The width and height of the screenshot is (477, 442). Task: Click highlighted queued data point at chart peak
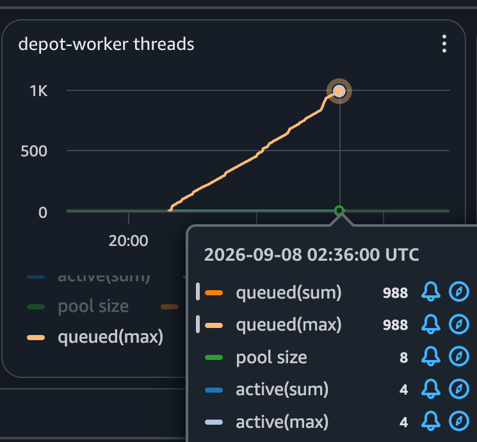click(339, 91)
